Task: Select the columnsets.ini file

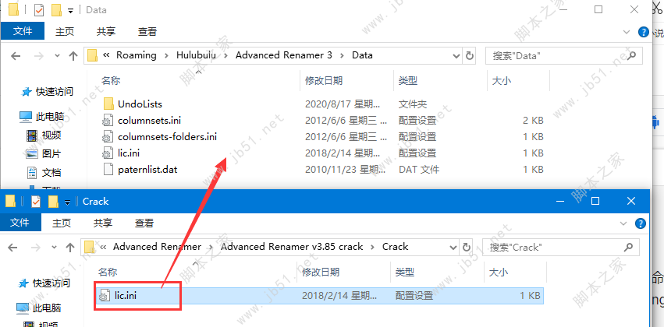Action: (x=149, y=121)
